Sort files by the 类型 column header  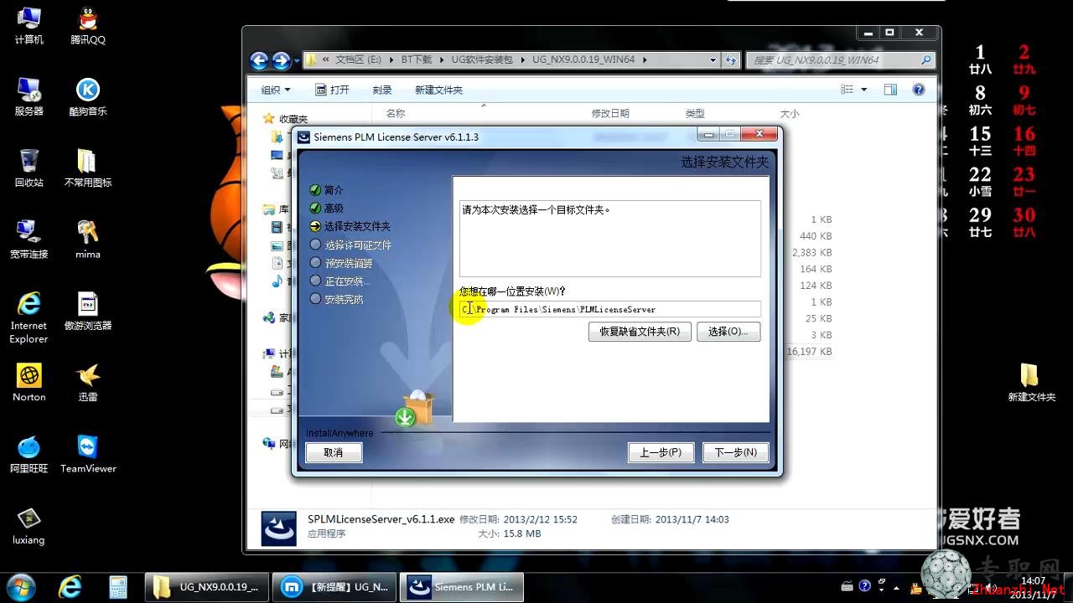695,113
